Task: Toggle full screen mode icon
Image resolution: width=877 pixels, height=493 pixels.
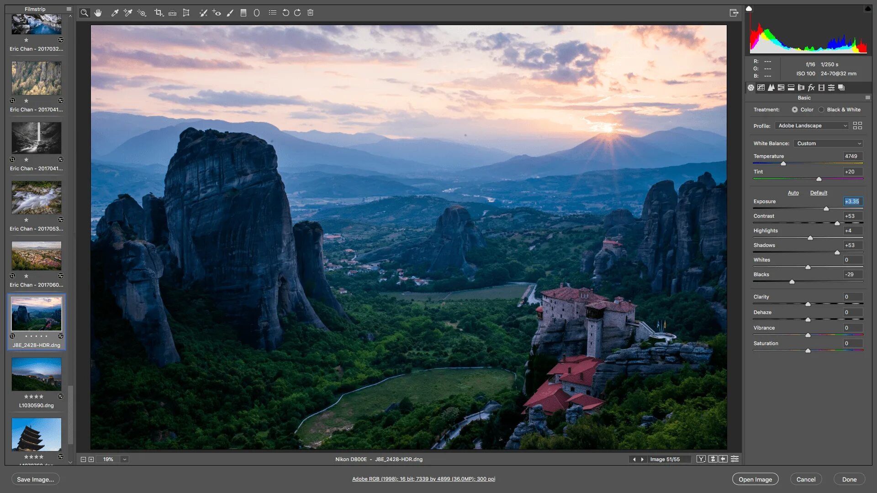Action: [734, 13]
